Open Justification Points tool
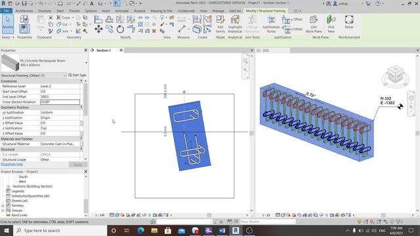The image size is (420, 236). click(271, 24)
